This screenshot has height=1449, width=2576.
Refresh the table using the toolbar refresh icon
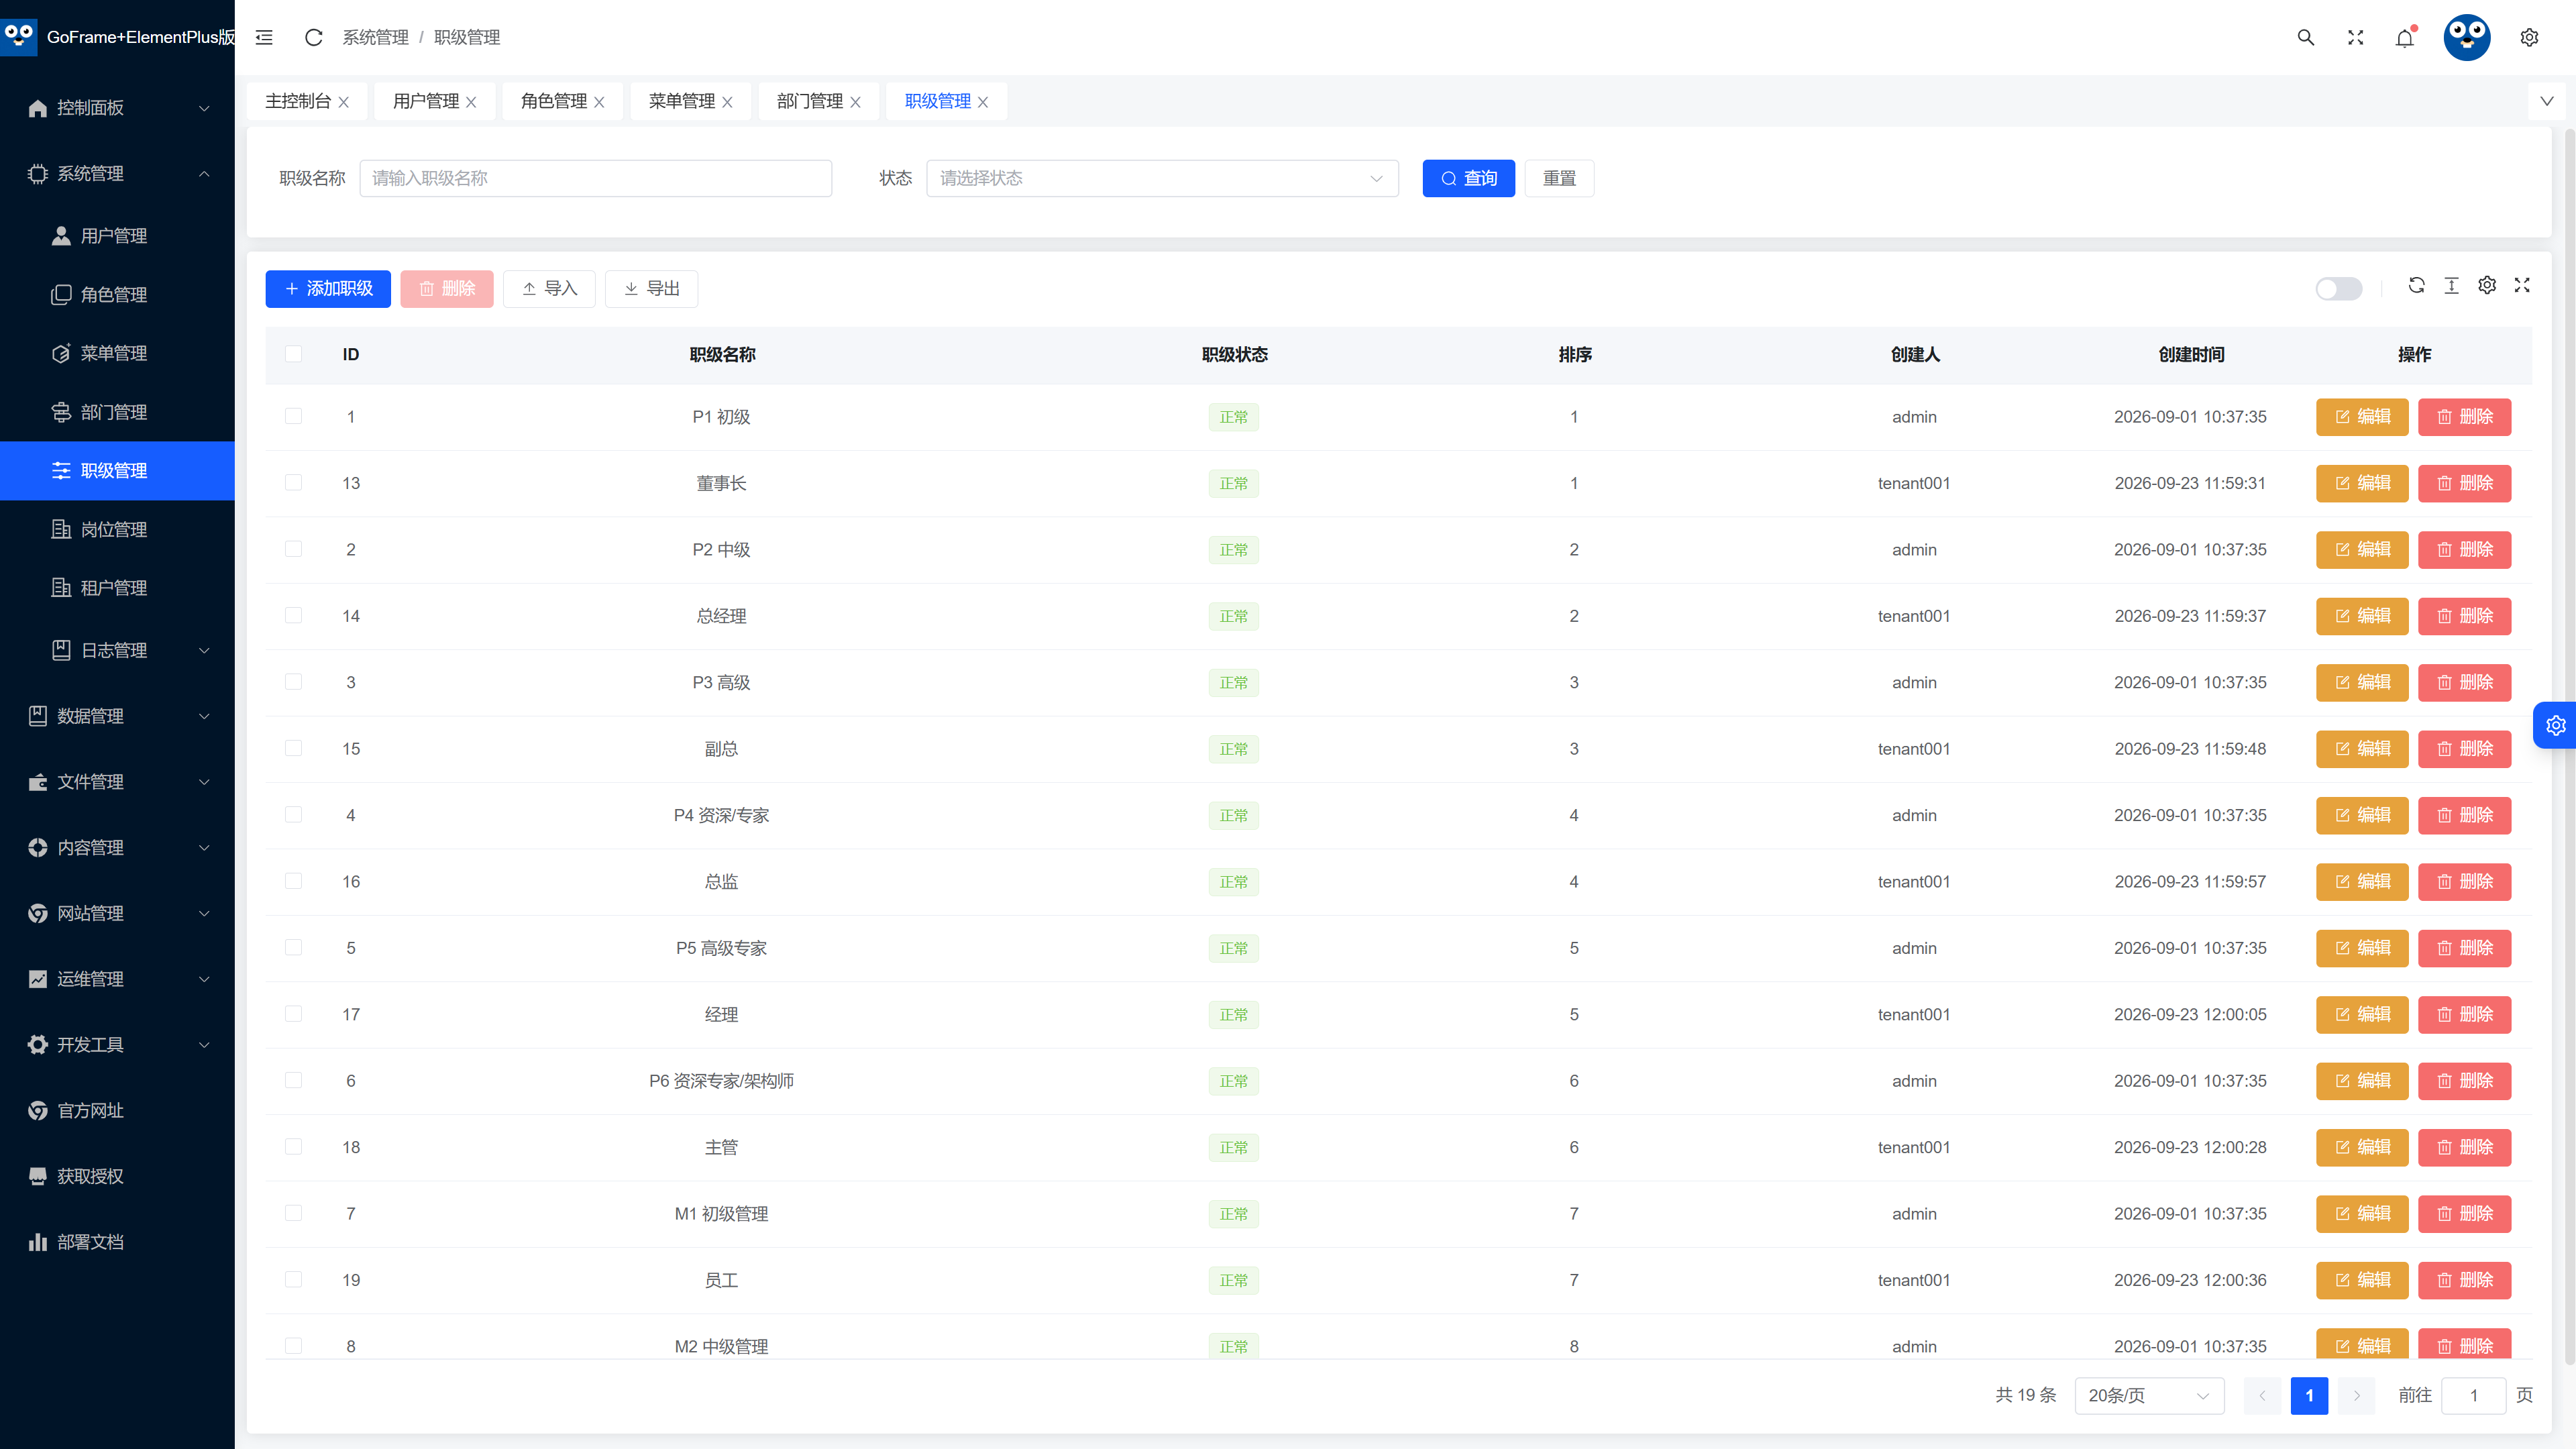point(2416,285)
